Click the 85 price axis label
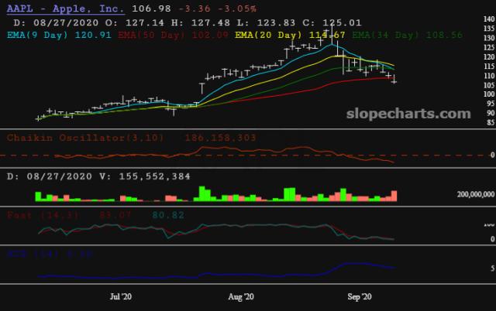The height and width of the screenshot is (311, 496). coord(491,122)
